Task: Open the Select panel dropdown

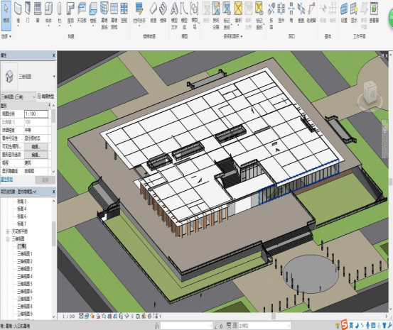Action: (6, 37)
